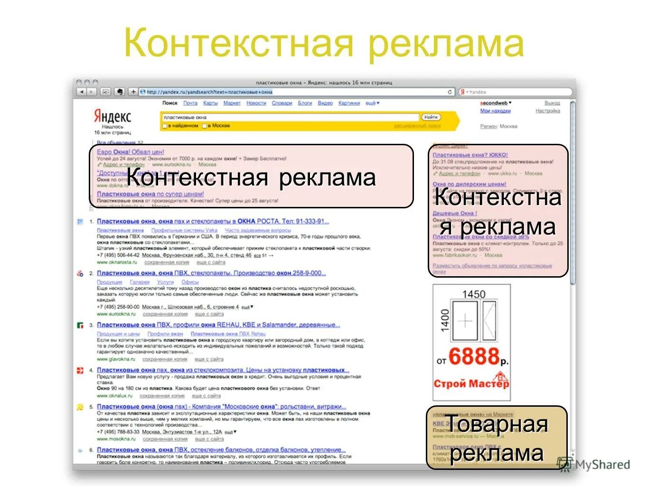
Task: Click the Evernote clipper icon in toolbar
Action: (119, 92)
